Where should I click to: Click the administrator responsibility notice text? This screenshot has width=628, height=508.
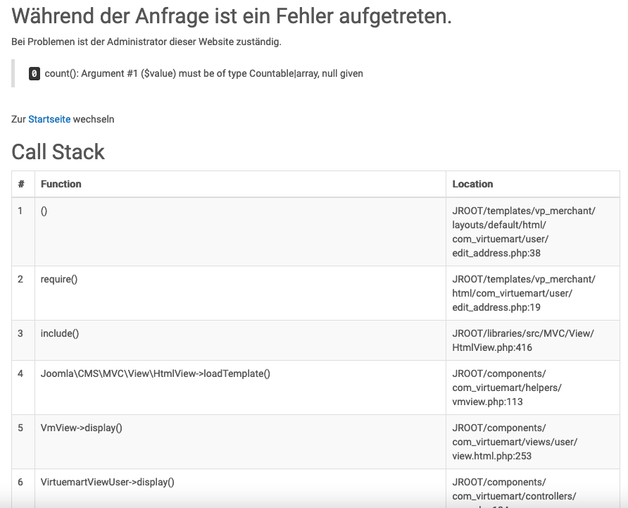(146, 42)
